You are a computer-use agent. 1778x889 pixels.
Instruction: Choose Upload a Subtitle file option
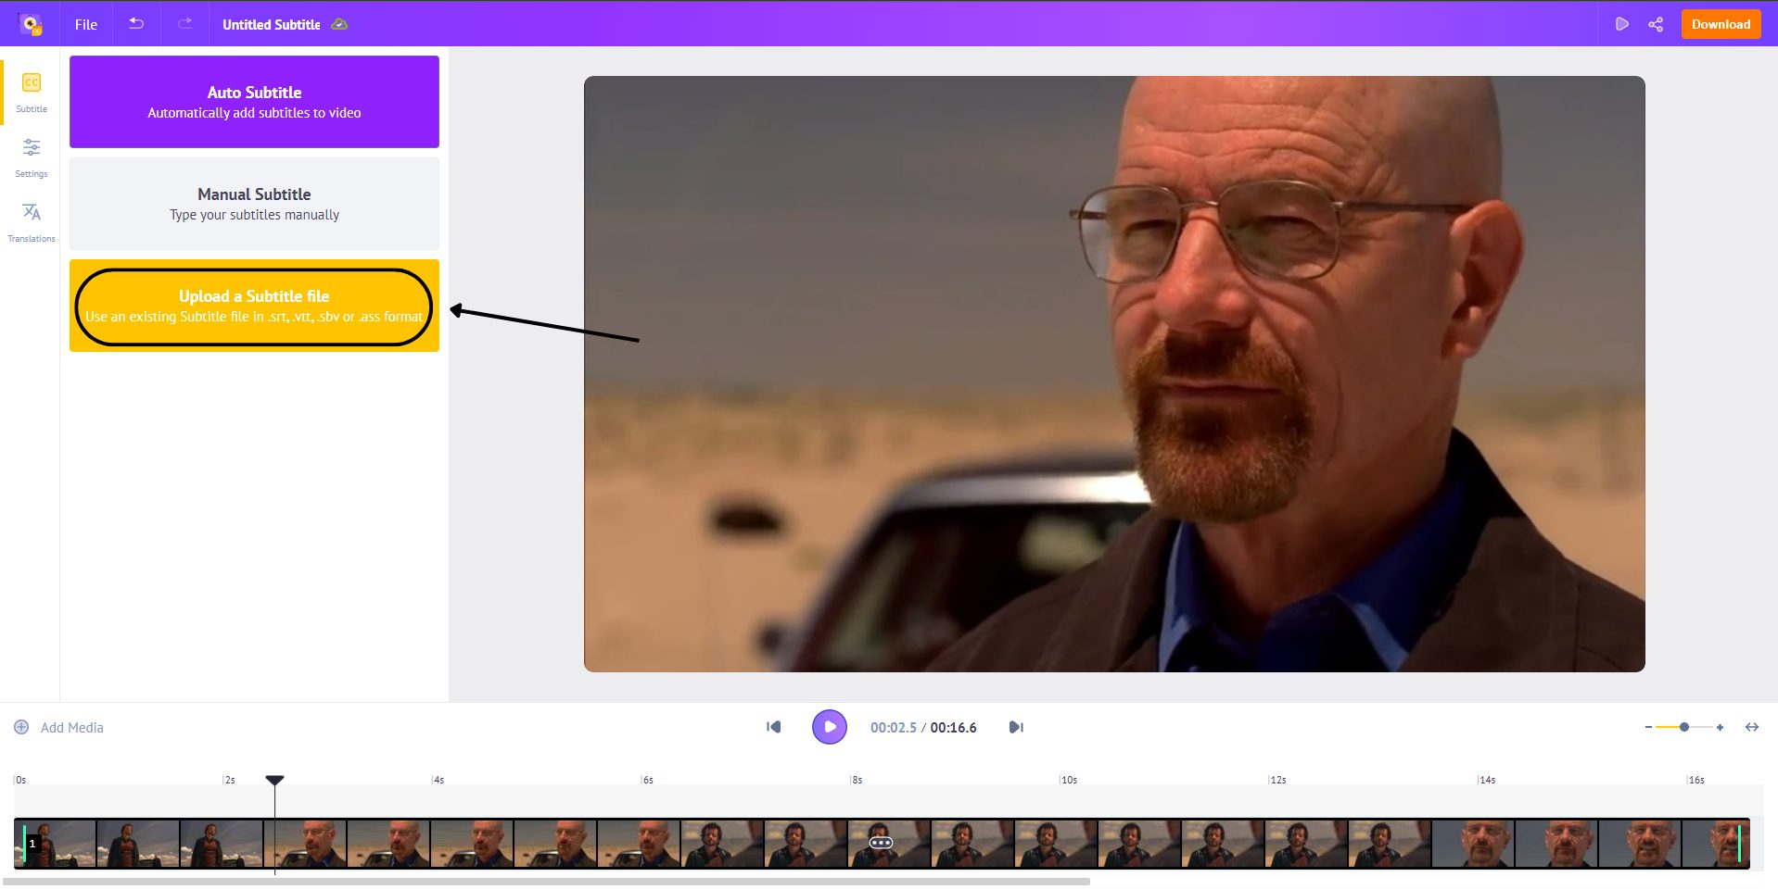[254, 306]
